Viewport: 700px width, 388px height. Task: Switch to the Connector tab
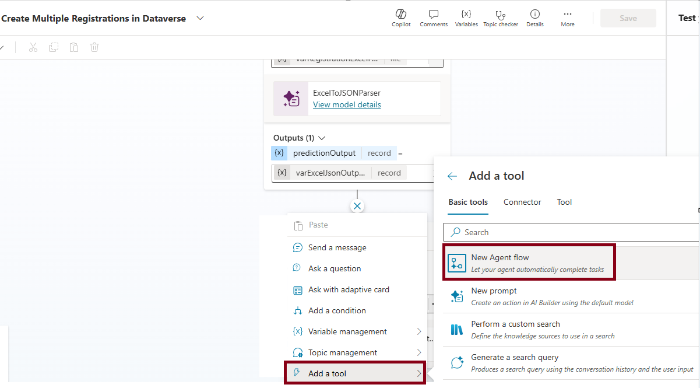(522, 202)
